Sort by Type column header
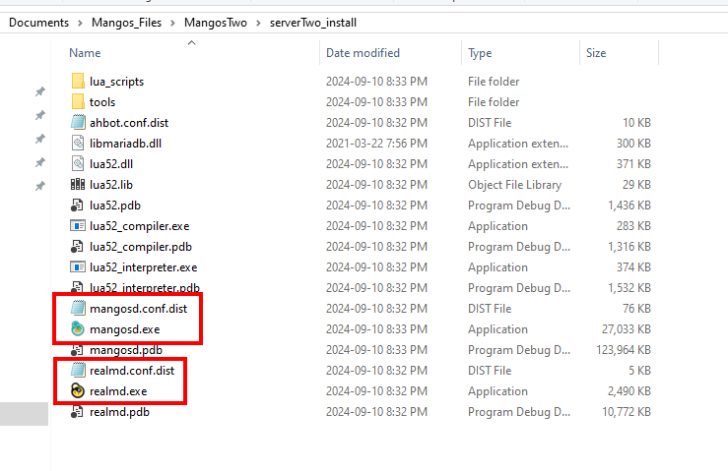The width and height of the screenshot is (728, 471). (x=480, y=53)
